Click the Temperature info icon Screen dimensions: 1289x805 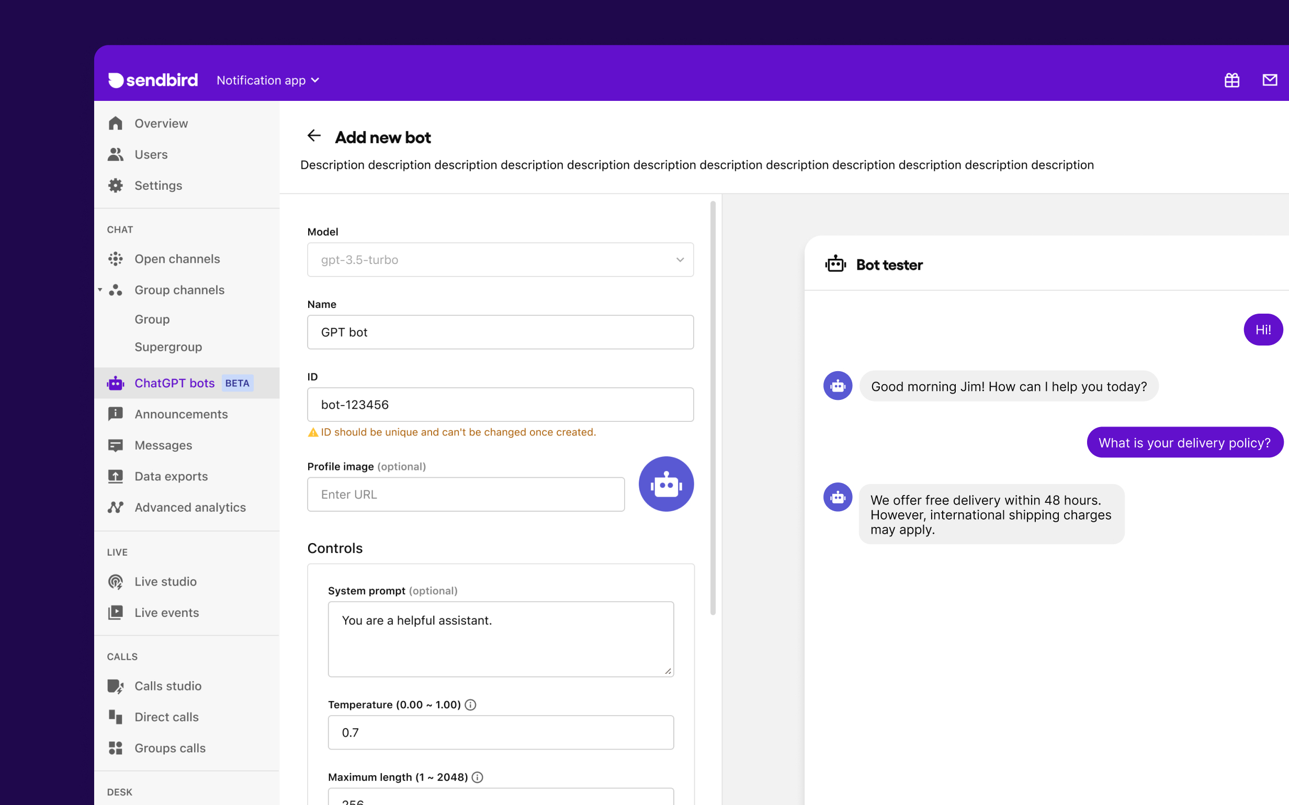tap(470, 705)
